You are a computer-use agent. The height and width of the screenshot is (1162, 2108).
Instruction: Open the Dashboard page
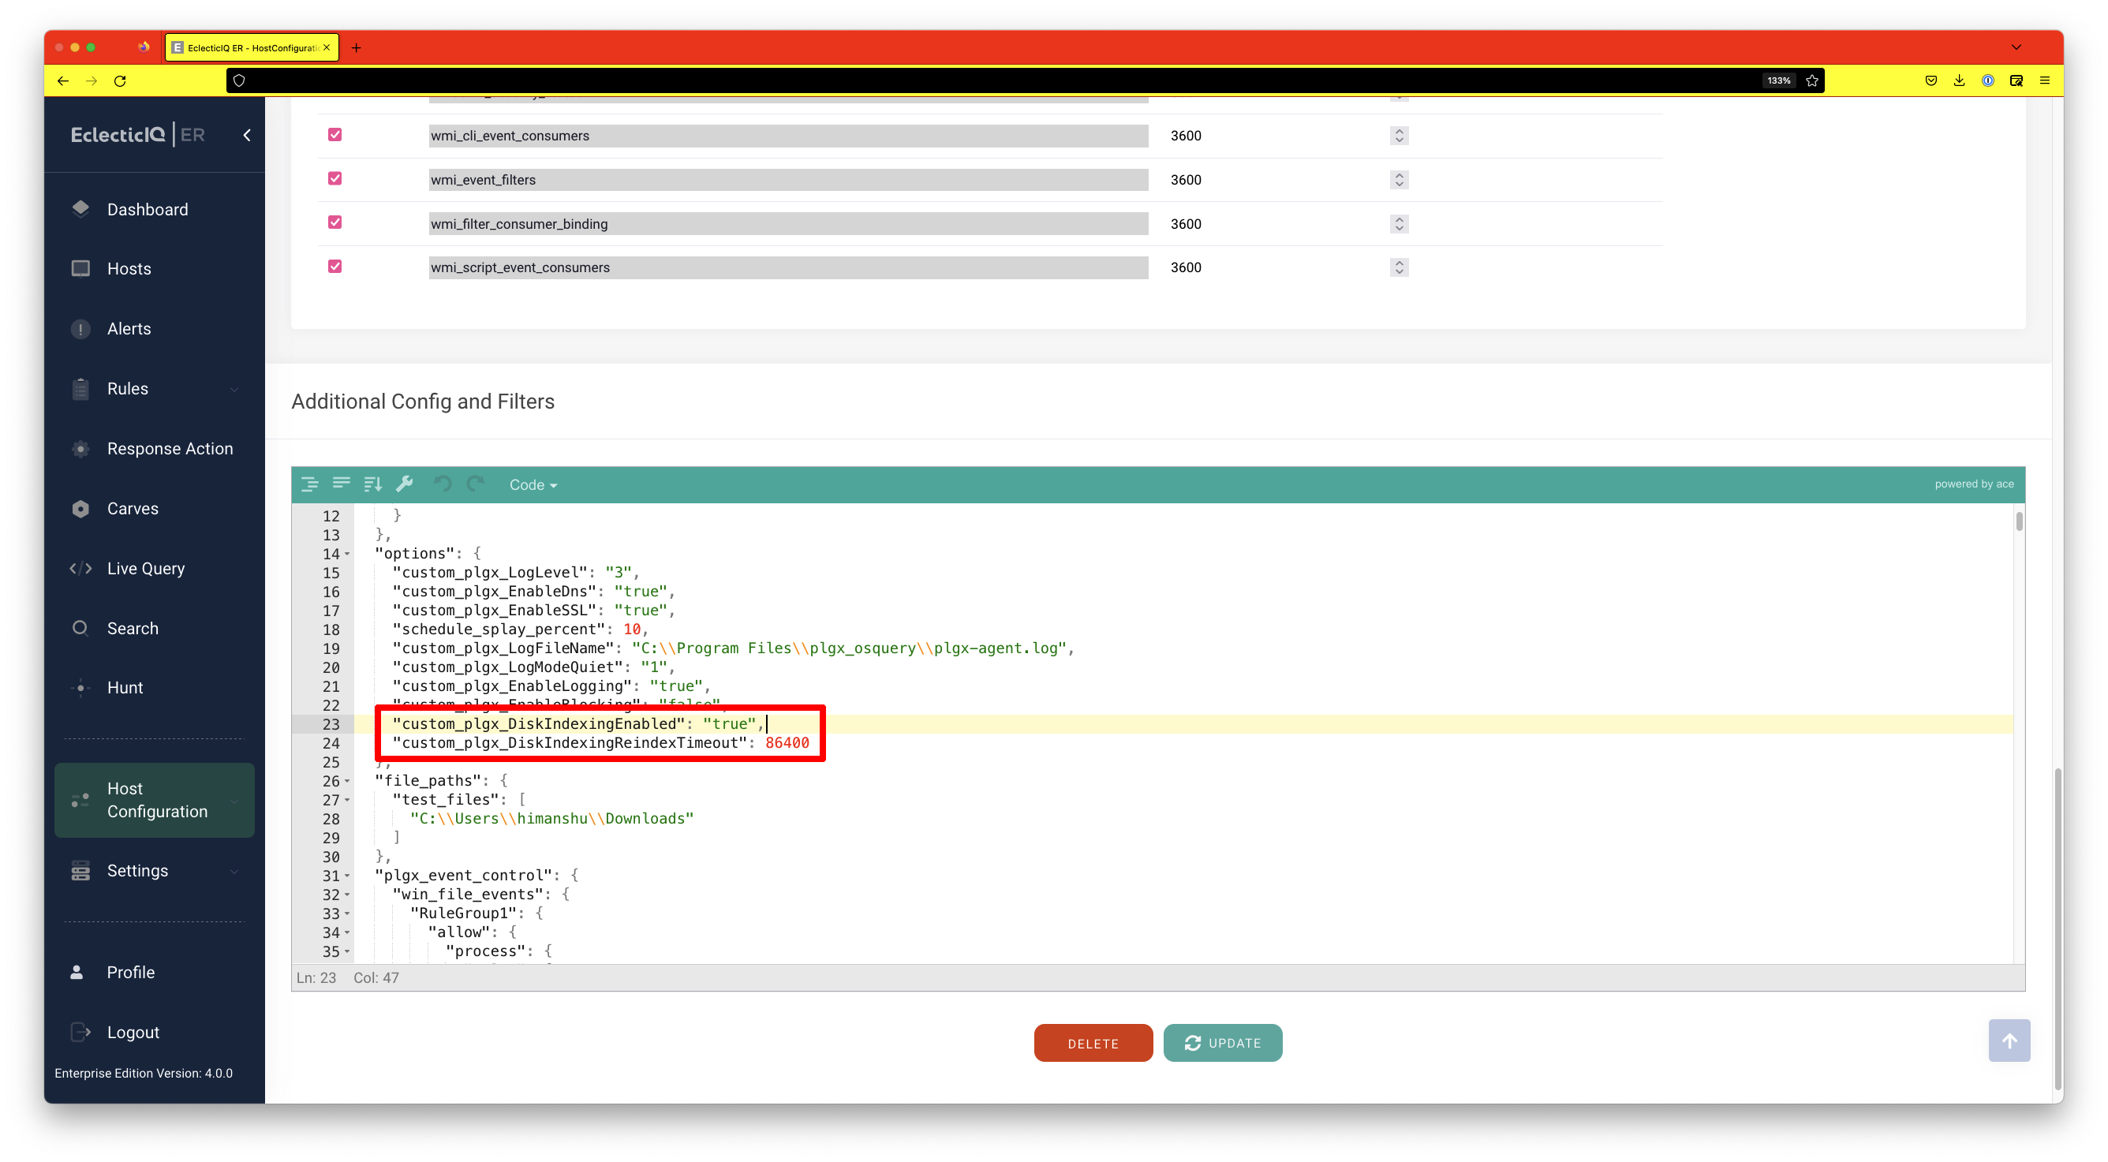pos(148,210)
